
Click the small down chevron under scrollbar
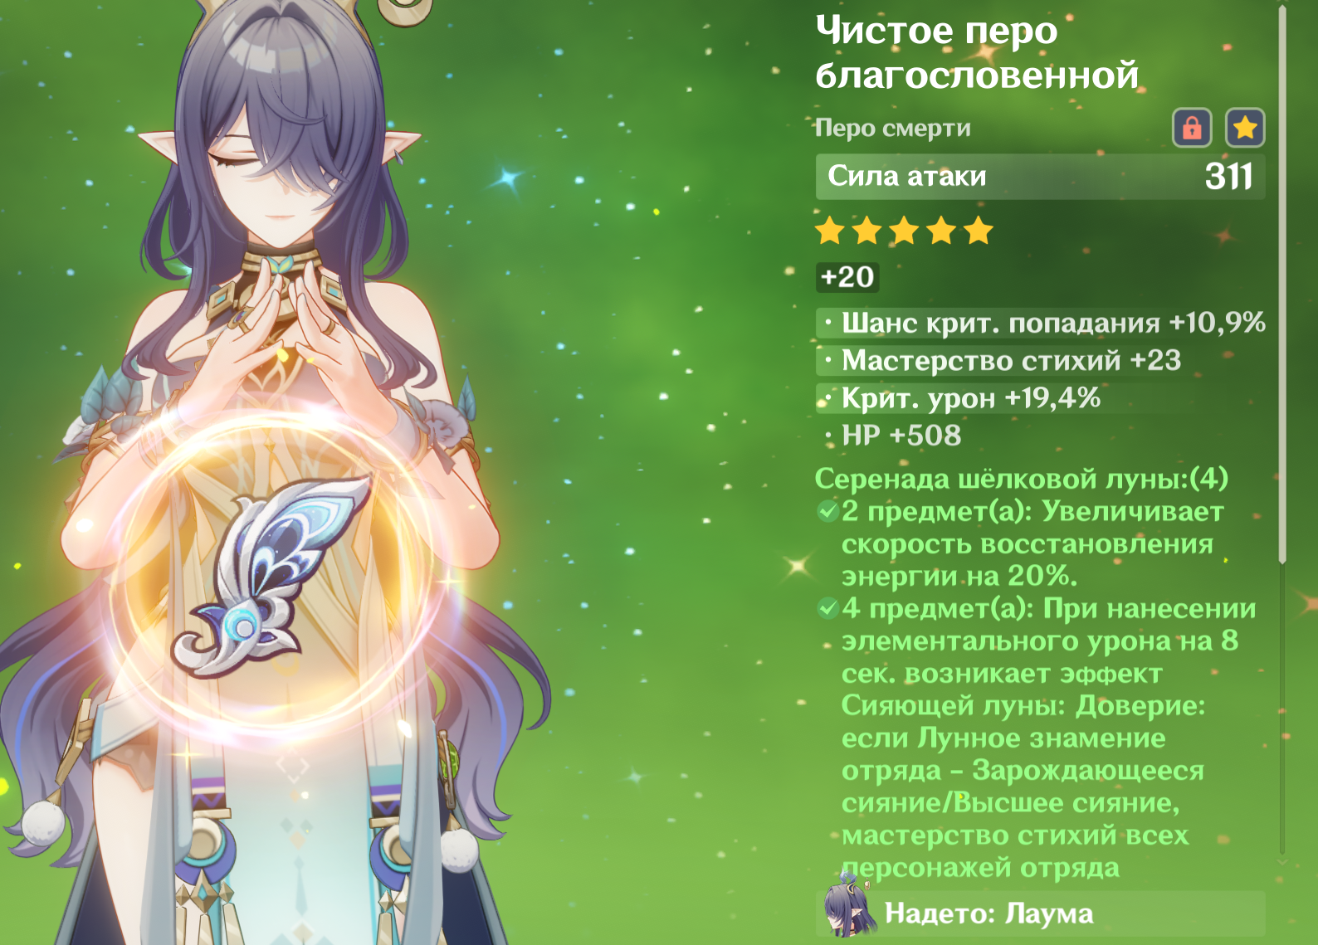click(x=1282, y=862)
